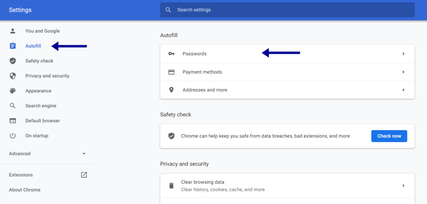
Task: Expand the Payment methods row arrow
Action: click(404, 72)
